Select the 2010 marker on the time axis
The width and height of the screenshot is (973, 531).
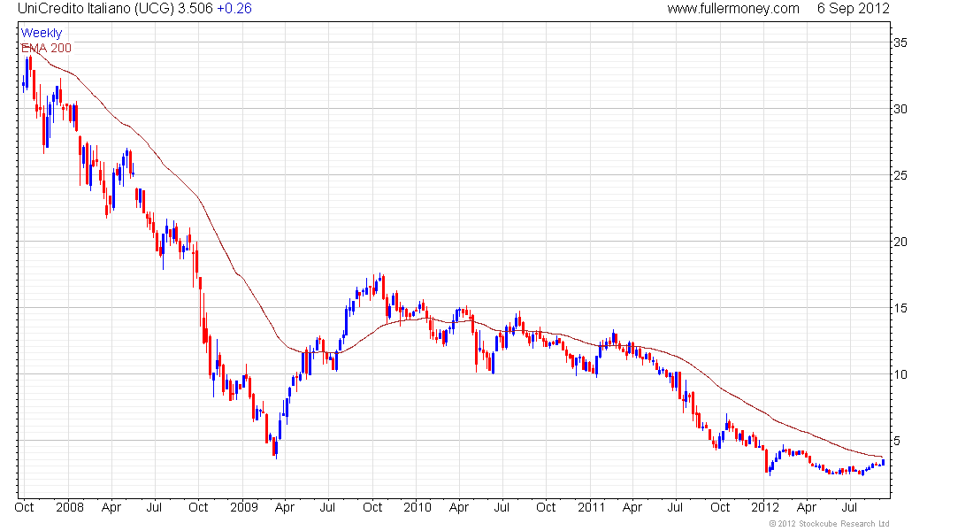tap(417, 508)
